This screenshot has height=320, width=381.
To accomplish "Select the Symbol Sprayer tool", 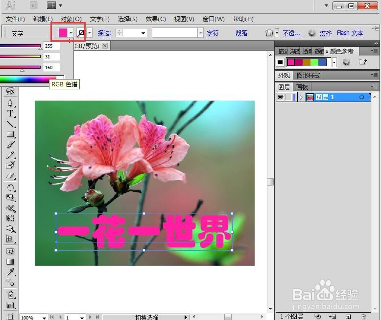I will point(10,294).
